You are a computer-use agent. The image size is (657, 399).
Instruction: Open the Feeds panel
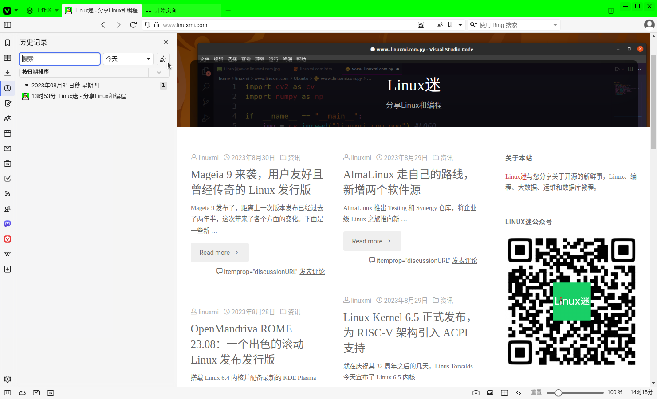coord(8,194)
